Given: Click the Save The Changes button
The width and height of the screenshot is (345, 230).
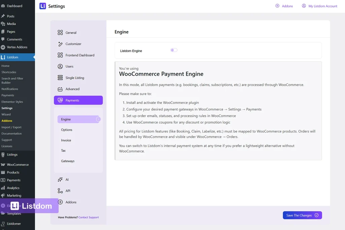Looking at the screenshot, I should point(302,215).
